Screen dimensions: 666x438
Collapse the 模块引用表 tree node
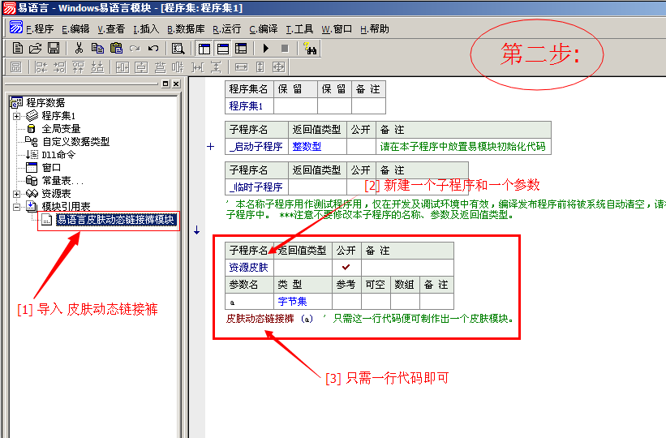coord(16,207)
